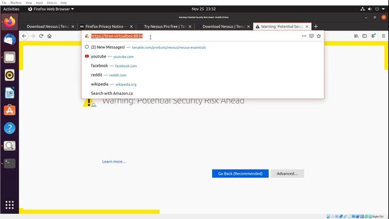
Task: Open Firefox account icon
Action: (373, 36)
